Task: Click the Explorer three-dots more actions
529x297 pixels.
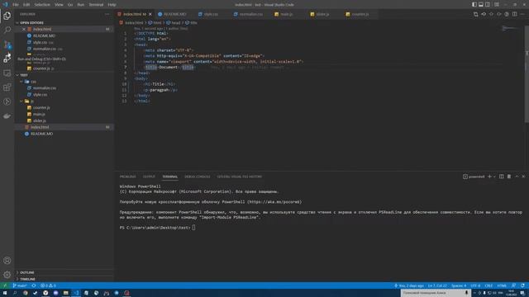Action: click(107, 14)
